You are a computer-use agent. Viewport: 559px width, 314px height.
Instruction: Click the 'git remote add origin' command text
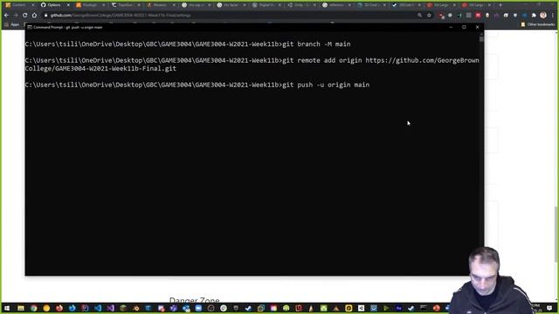pyautogui.click(x=322, y=60)
